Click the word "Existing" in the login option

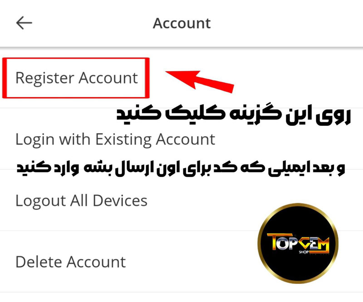point(123,140)
